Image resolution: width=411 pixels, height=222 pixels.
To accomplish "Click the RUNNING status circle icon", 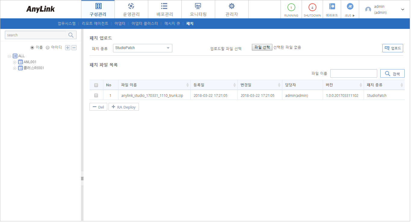I will (x=291, y=8).
